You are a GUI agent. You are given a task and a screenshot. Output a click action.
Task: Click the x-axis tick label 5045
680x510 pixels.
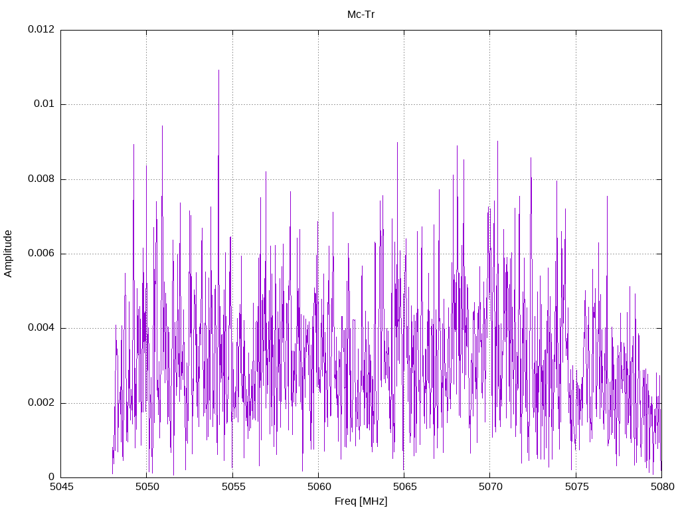62,487
